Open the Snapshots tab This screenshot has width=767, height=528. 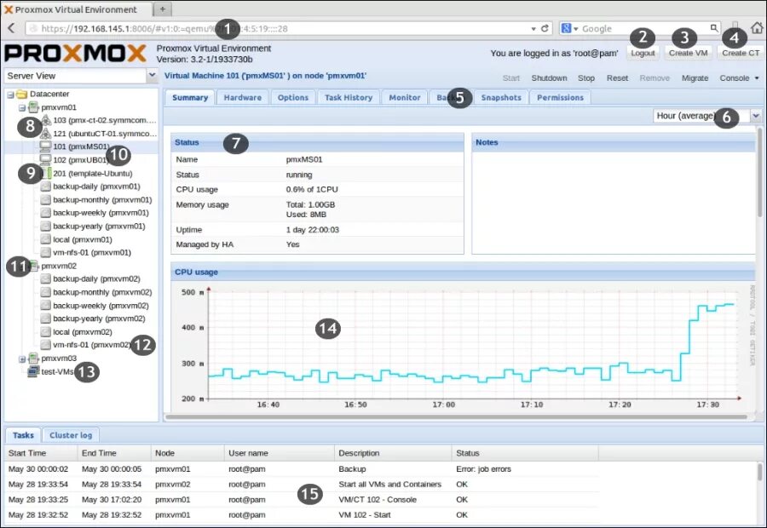click(x=501, y=98)
